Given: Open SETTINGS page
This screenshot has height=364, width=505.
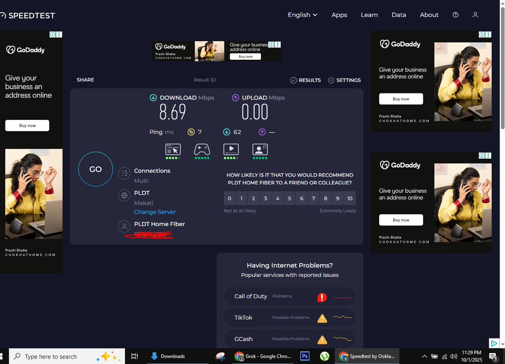Looking at the screenshot, I should (344, 80).
